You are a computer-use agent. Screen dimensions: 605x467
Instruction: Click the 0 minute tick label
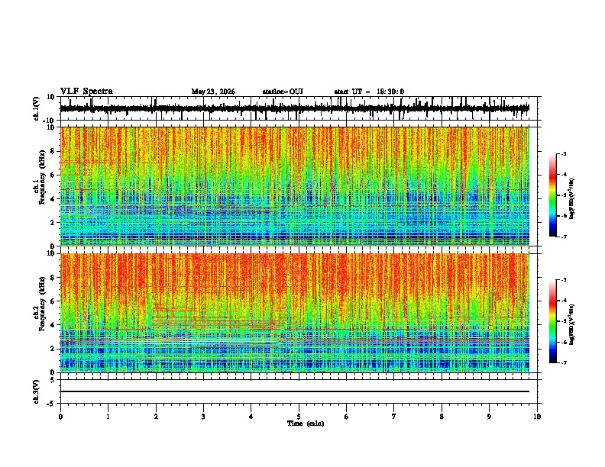60,417
